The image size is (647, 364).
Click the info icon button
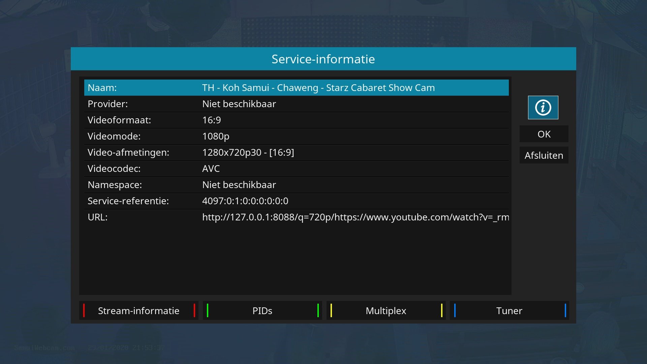click(x=543, y=108)
